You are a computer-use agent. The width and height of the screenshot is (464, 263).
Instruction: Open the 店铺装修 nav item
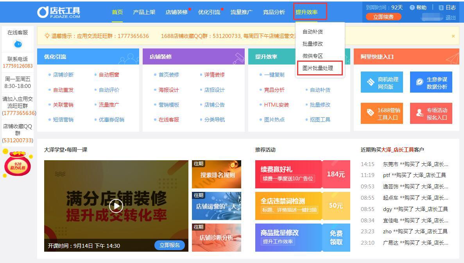click(177, 12)
